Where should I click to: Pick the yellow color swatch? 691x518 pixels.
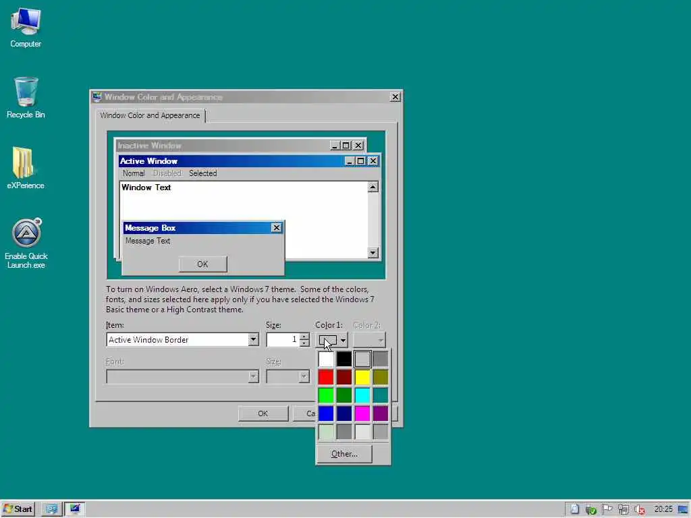click(x=362, y=378)
